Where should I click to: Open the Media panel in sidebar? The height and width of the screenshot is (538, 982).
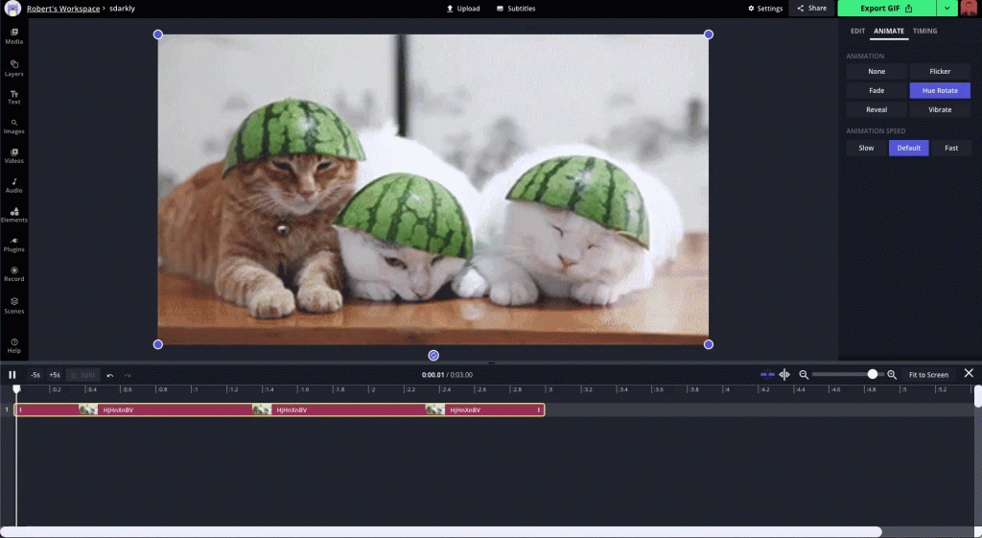pyautogui.click(x=14, y=35)
